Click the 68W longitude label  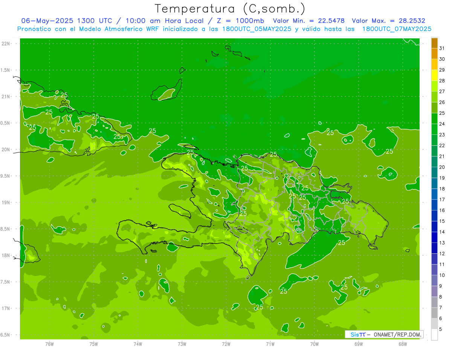[402, 344]
